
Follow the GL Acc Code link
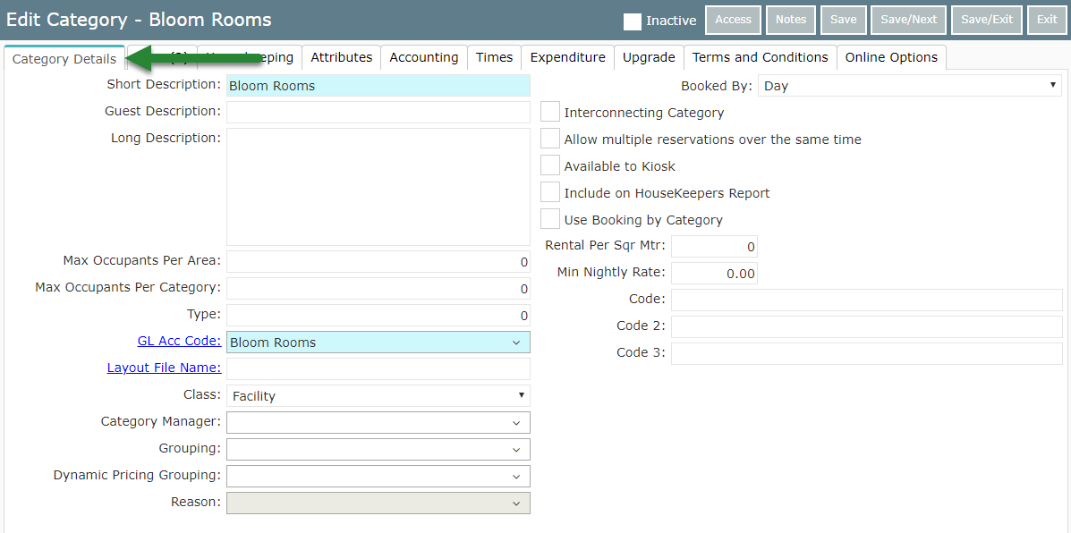(x=179, y=341)
